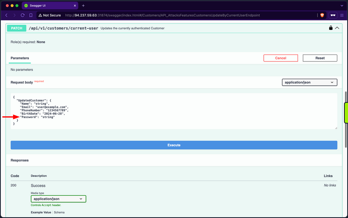Viewport: 348px width, 218px height.
Task: Click the browser back arrow
Action: (x=6, y=15)
